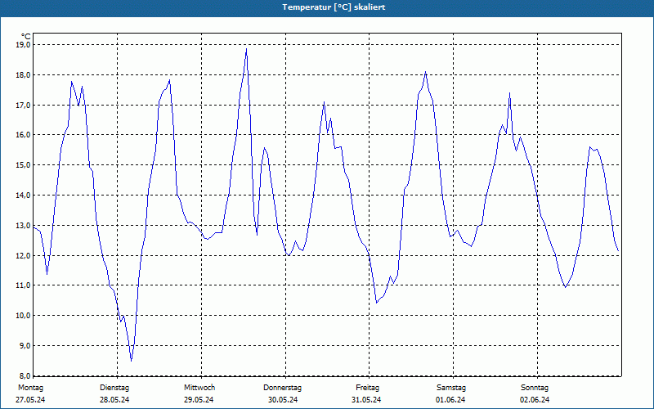The height and width of the screenshot is (409, 654).
Task: Click the Freitag day label
Action: tap(367, 388)
